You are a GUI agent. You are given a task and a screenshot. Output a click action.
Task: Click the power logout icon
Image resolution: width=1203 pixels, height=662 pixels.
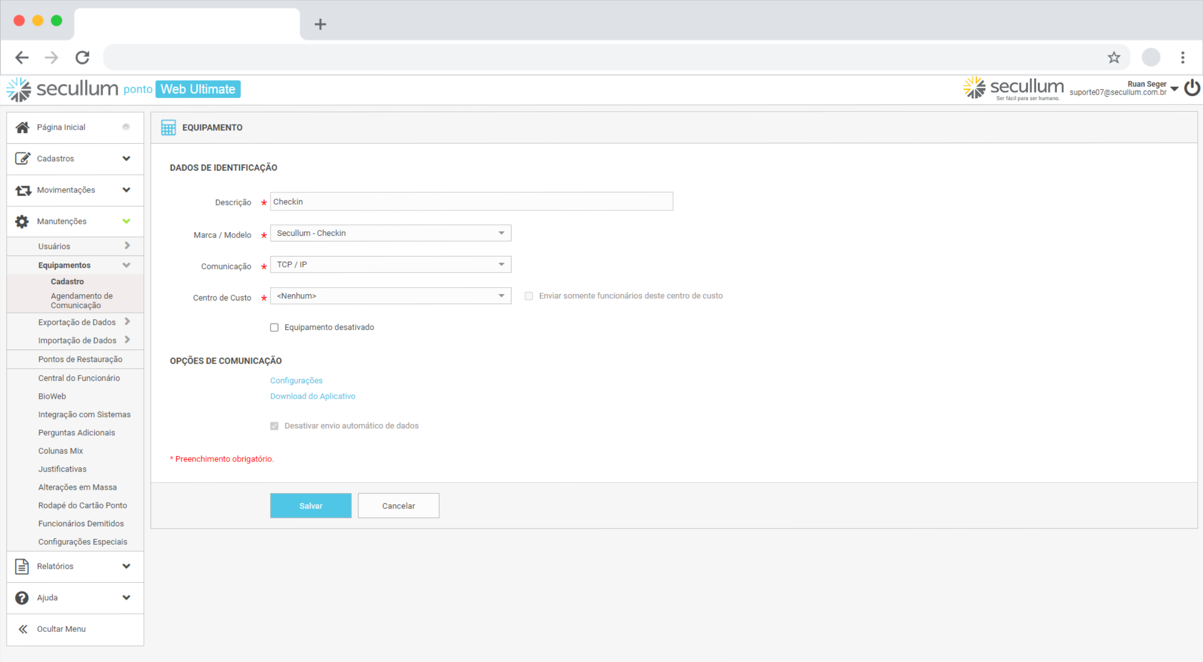[x=1192, y=88]
